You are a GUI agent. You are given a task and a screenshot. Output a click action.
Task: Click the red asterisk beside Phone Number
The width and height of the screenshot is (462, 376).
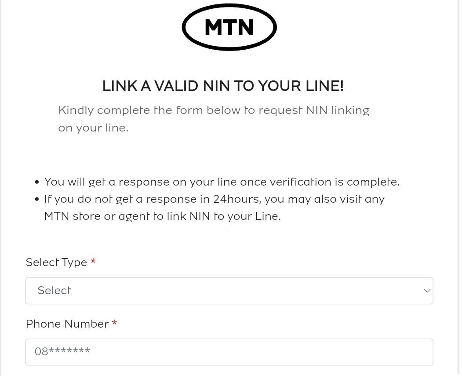[114, 324]
